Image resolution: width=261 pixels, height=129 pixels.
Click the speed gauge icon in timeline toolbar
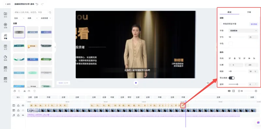pyautogui.click(x=29, y=91)
